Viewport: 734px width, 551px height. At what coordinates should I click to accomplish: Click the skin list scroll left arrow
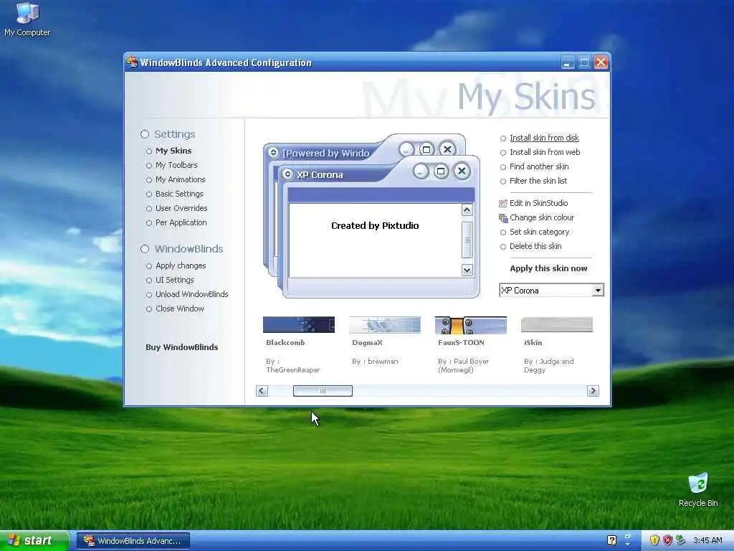(x=262, y=391)
